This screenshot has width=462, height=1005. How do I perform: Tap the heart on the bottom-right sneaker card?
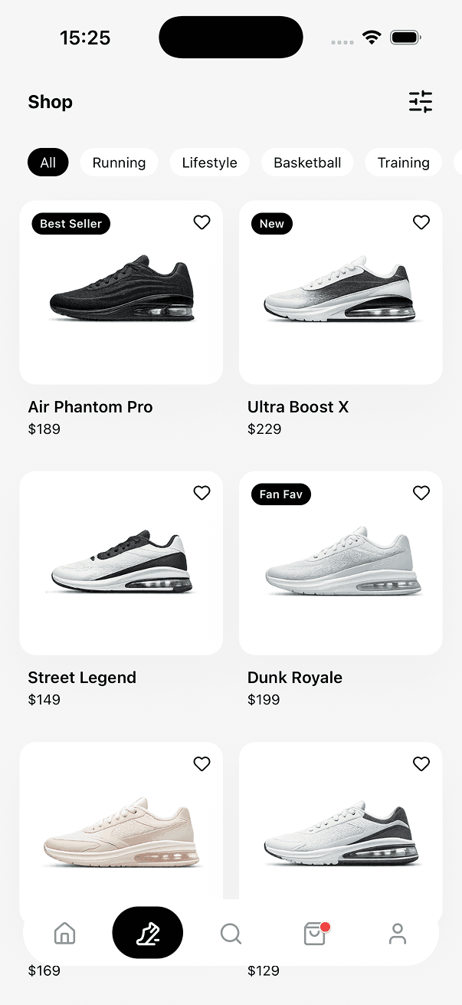[x=421, y=764]
